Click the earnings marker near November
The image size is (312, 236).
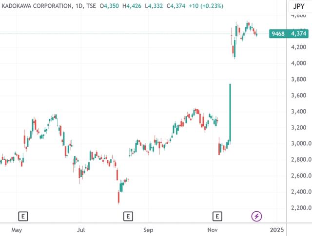click(x=217, y=216)
